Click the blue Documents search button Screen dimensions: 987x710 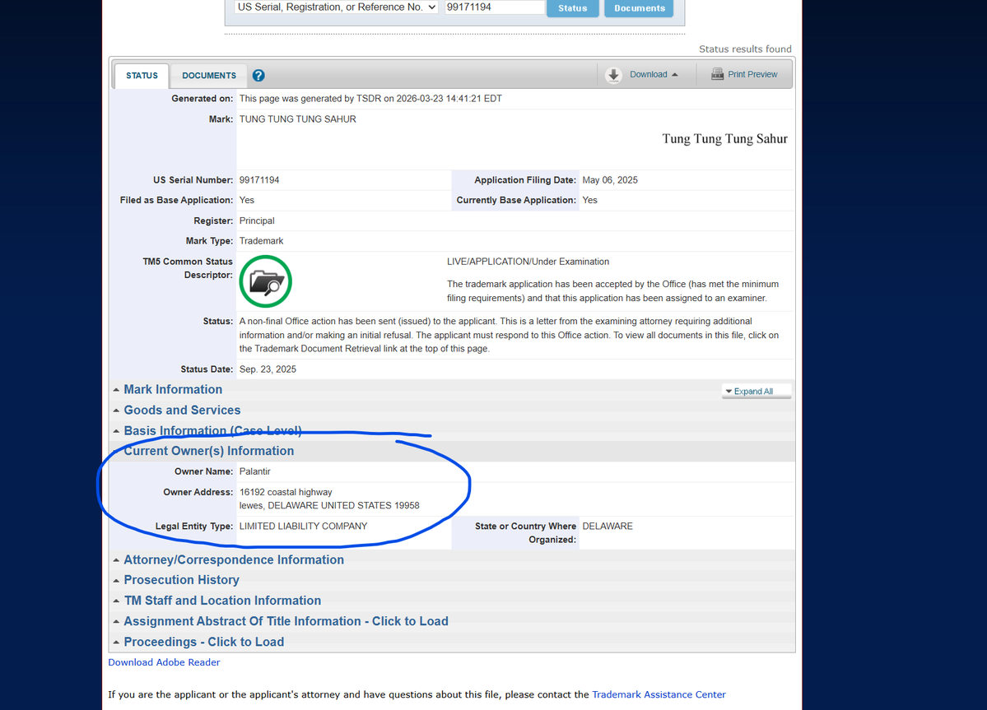639,8
